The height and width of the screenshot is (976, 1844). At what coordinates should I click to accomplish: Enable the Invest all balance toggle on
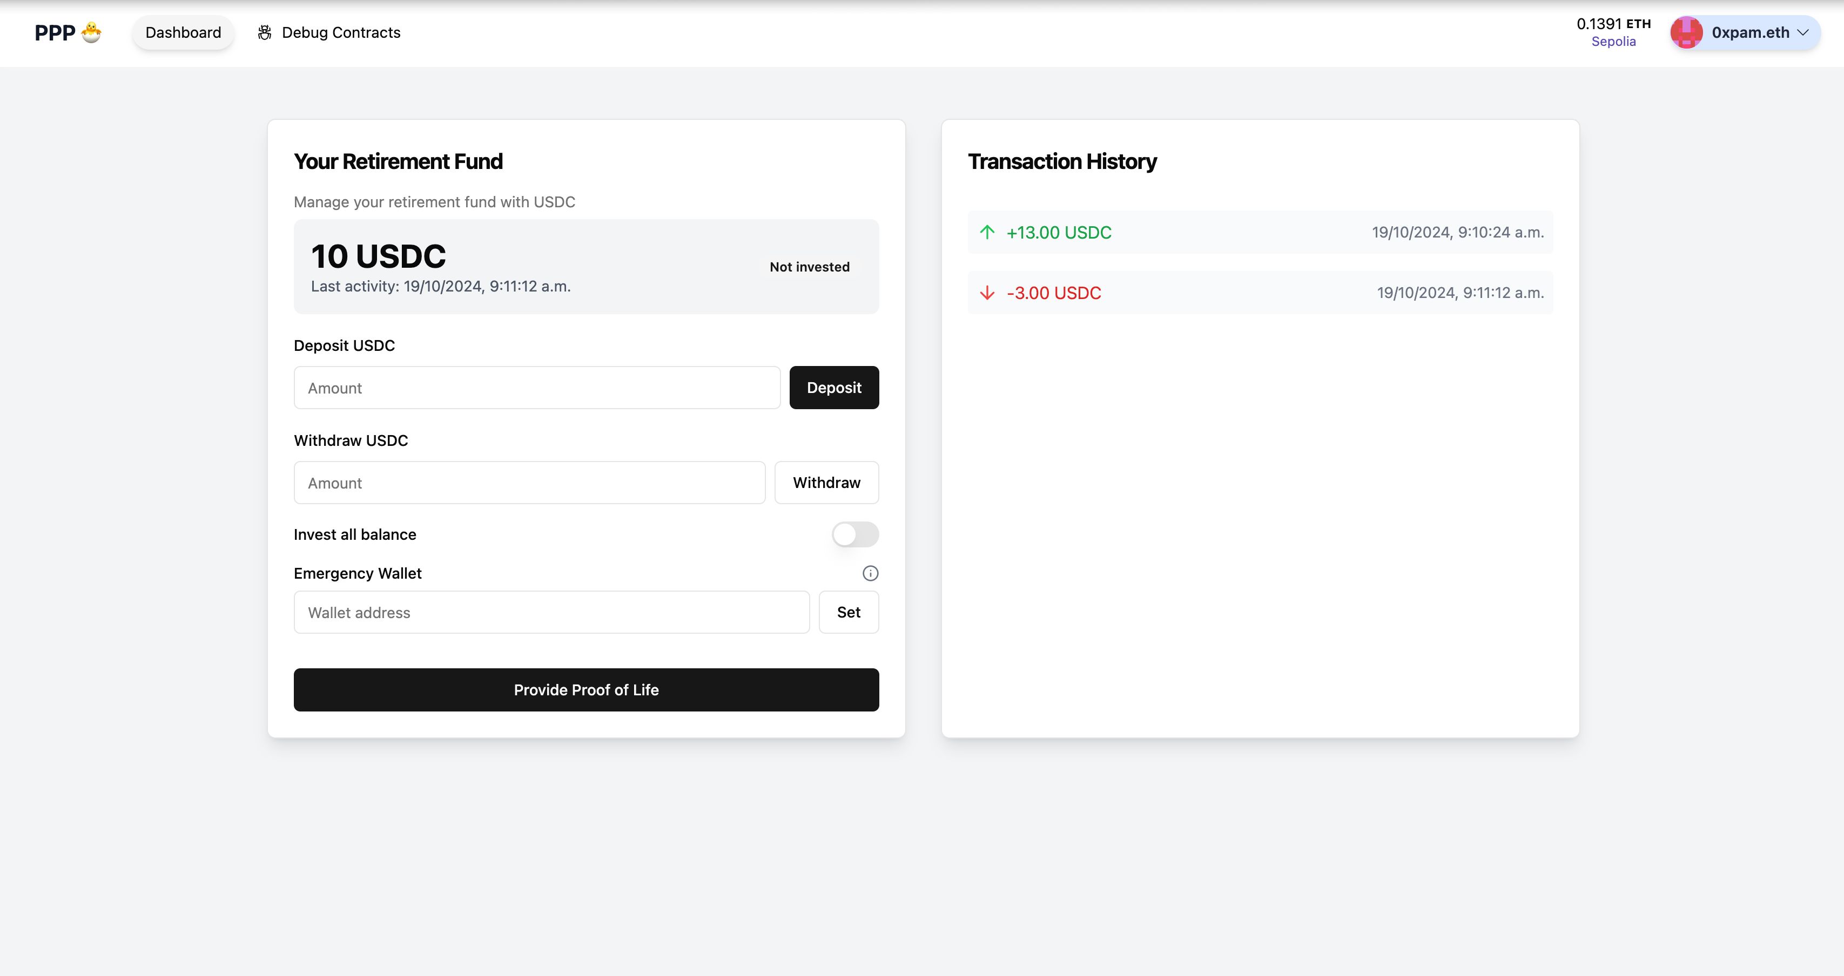(x=855, y=534)
